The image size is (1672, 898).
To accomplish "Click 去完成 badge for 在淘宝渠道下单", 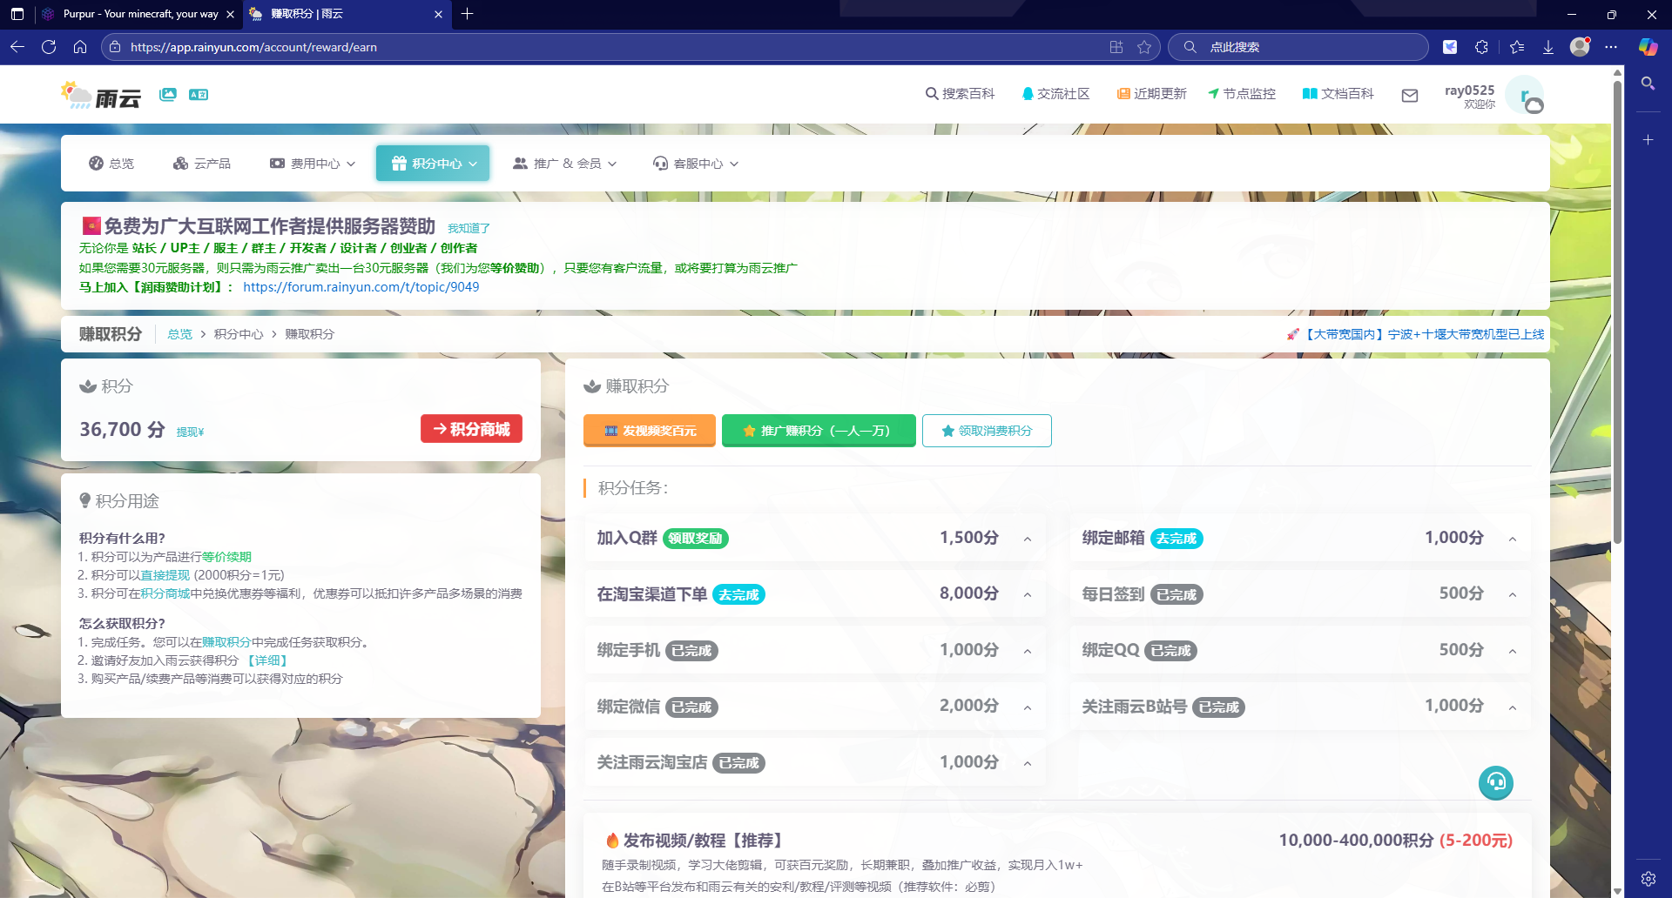I will click(738, 595).
